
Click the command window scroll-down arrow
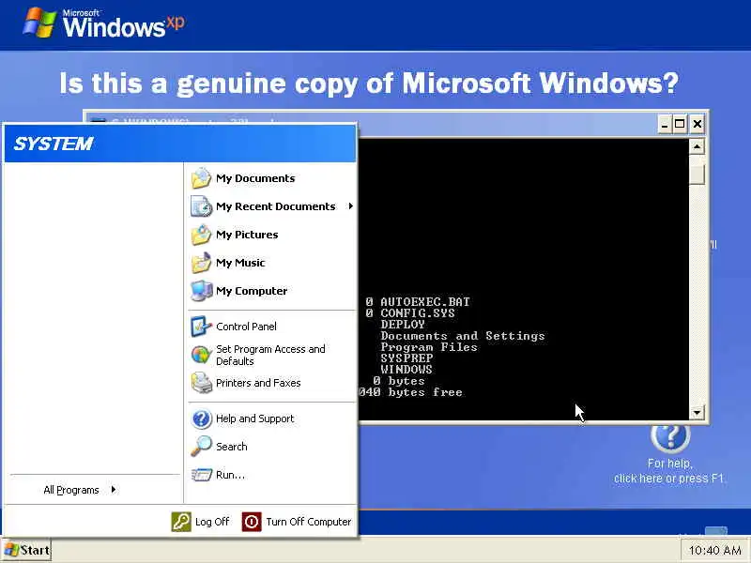[697, 412]
